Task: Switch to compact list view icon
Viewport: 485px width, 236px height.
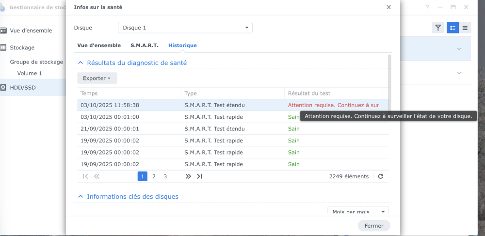Action: (x=465, y=28)
